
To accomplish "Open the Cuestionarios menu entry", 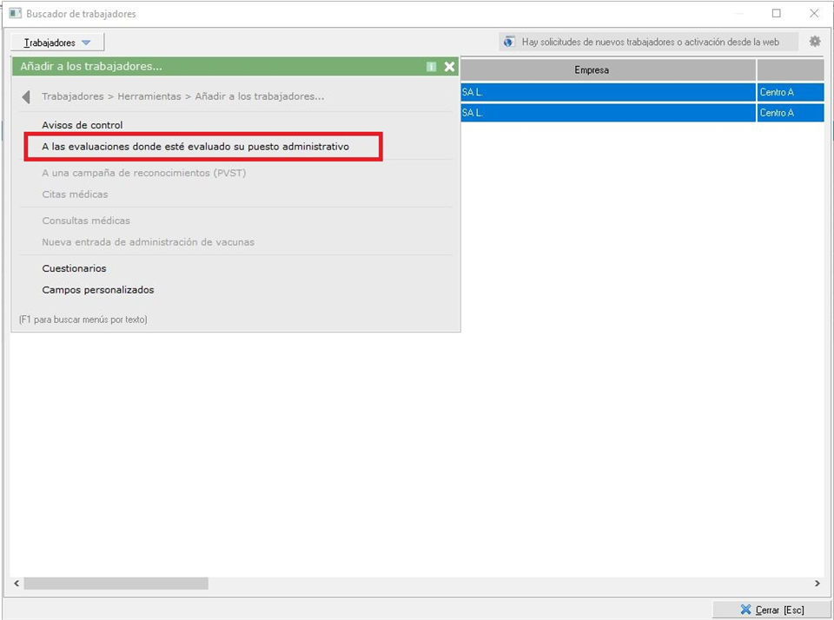I will 74,268.
